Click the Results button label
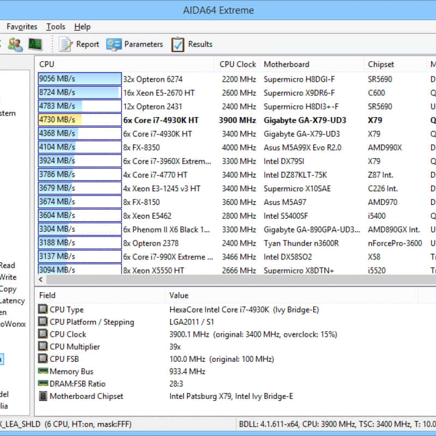Viewport: 436px width, 436px height. (x=200, y=44)
